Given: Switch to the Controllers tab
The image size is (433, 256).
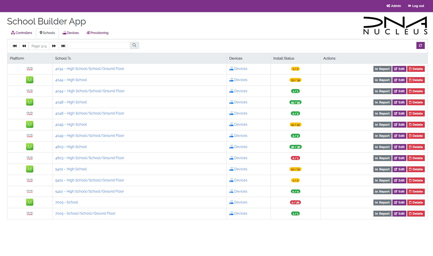Looking at the screenshot, I should tap(21, 33).
